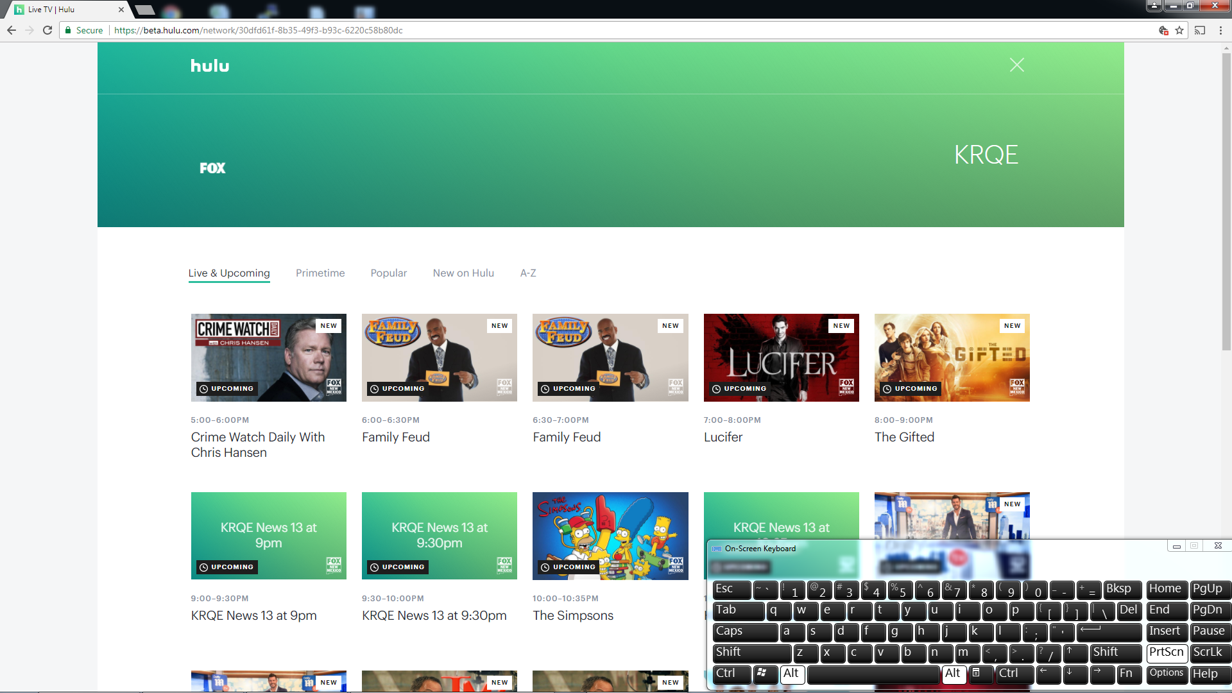Click the PrtScn key on On-Screen Keyboard
The image size is (1232, 693).
(1167, 653)
